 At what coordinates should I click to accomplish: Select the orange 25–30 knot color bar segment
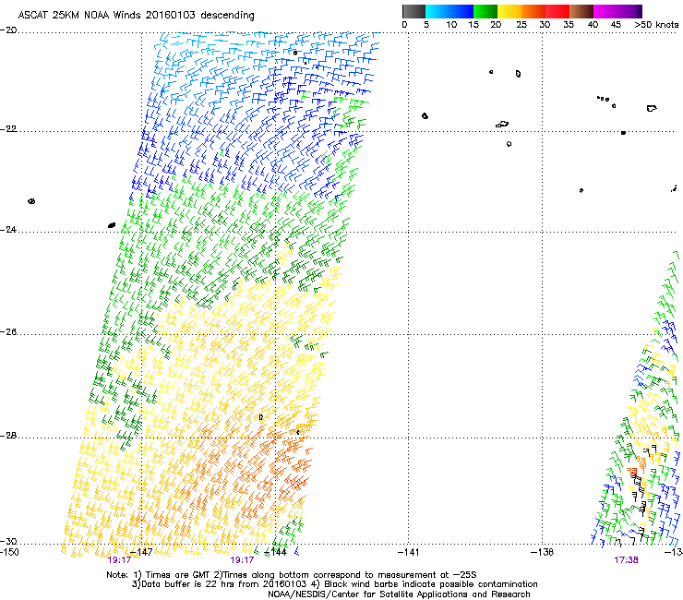tap(533, 11)
